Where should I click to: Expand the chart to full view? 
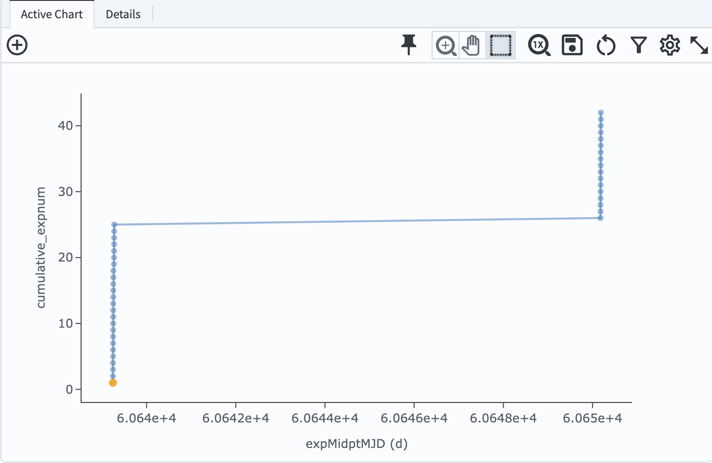point(700,45)
